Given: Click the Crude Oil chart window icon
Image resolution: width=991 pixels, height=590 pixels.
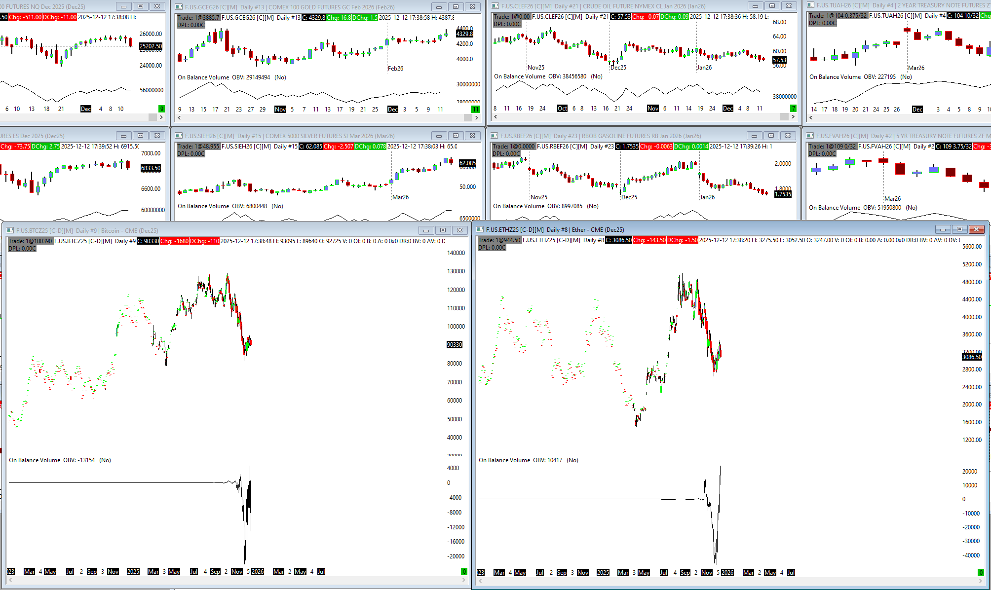Looking at the screenshot, I should pyautogui.click(x=495, y=6).
